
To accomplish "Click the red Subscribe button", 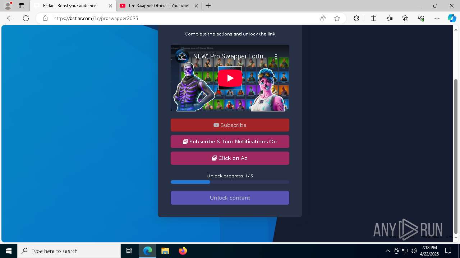I will 230,125.
